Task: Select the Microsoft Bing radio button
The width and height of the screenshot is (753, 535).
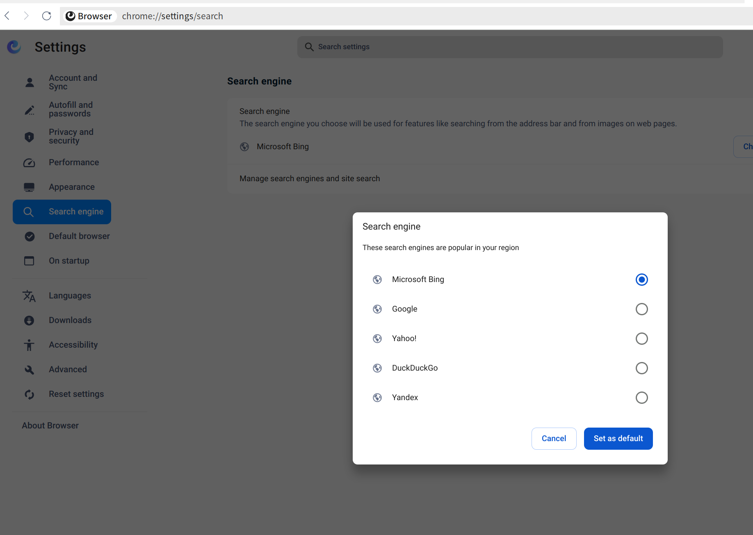Action: [642, 280]
